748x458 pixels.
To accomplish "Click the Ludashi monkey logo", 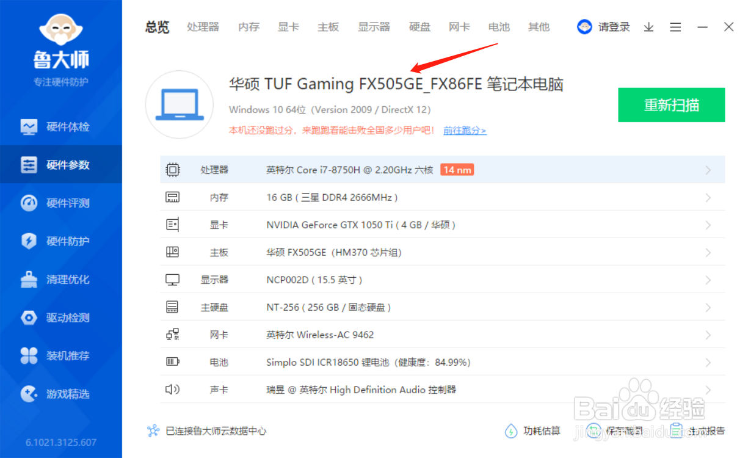I will coord(61,31).
